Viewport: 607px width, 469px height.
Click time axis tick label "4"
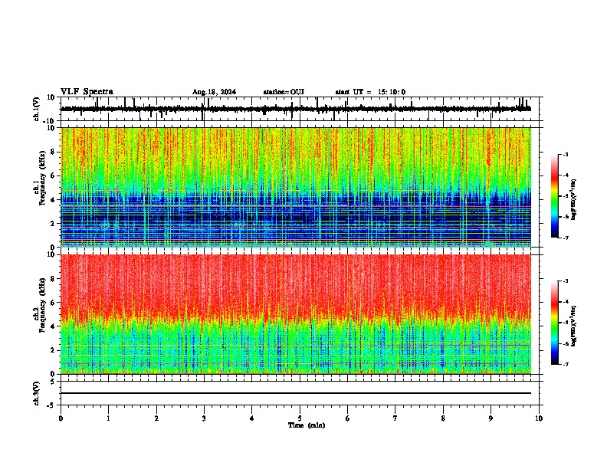click(252, 418)
